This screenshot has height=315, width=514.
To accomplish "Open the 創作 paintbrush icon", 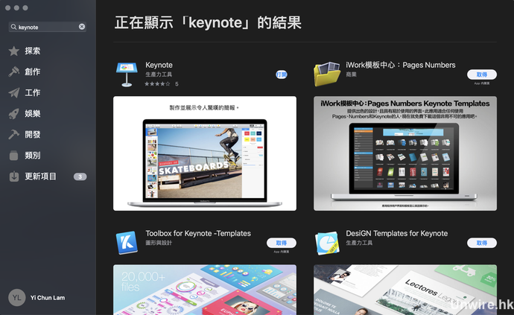I will [x=13, y=71].
